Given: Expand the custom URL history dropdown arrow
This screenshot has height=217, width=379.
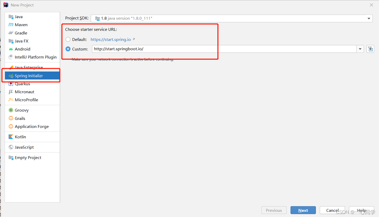Looking at the screenshot, I should pos(360,49).
